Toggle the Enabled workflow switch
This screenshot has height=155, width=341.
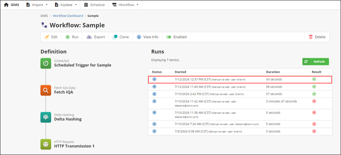click(x=169, y=37)
